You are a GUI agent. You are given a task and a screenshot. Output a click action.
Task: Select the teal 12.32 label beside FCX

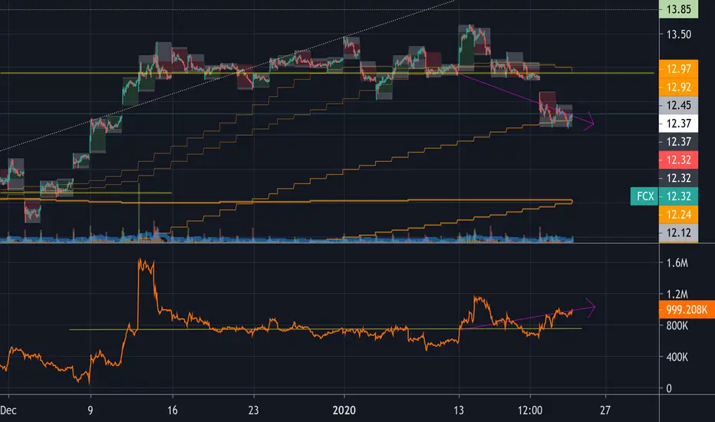(678, 196)
